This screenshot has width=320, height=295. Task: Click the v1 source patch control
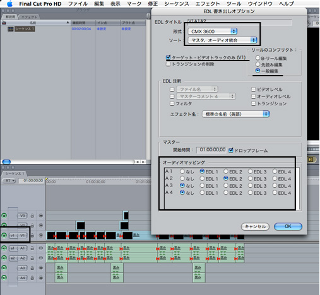tap(13, 236)
